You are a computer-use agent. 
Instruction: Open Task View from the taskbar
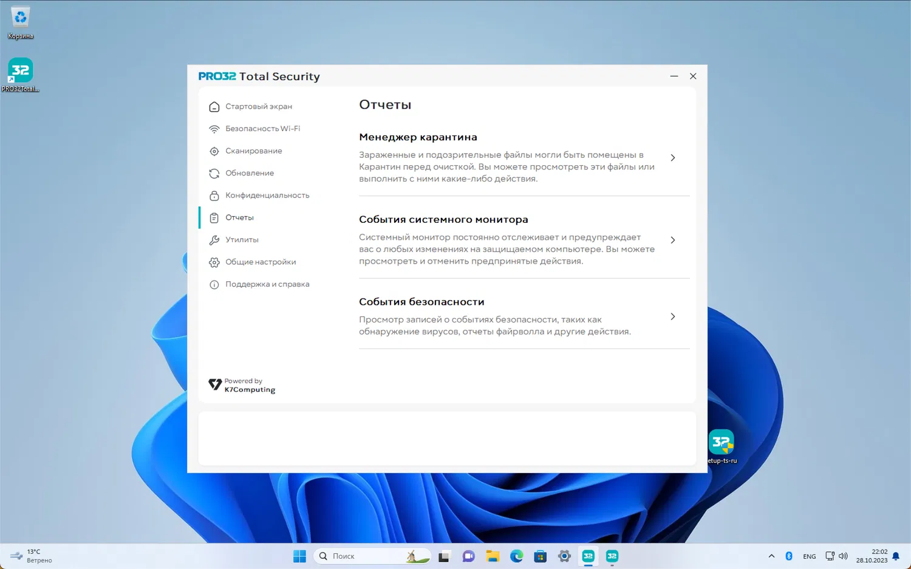(x=444, y=556)
